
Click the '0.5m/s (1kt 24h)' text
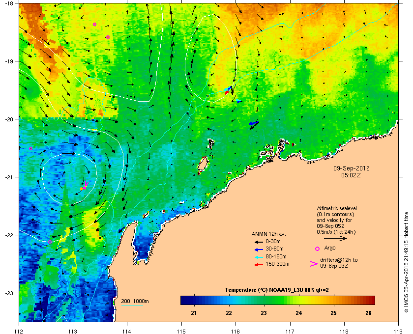click(336, 232)
